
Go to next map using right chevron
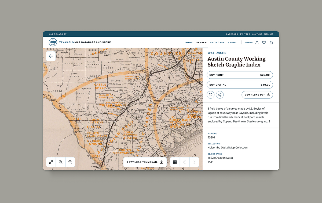[x=194, y=162]
